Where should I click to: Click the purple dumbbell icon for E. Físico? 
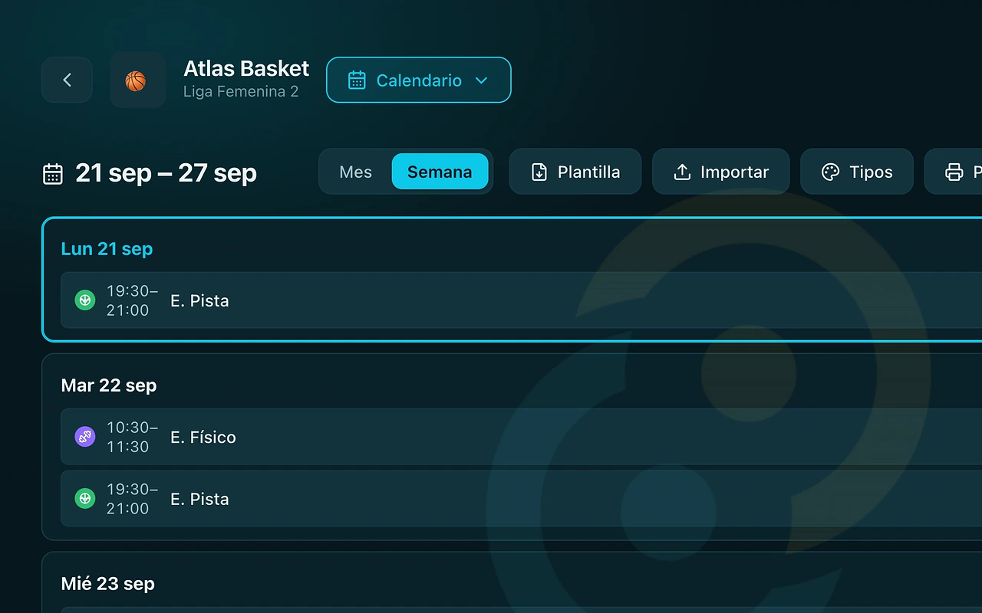tap(85, 437)
